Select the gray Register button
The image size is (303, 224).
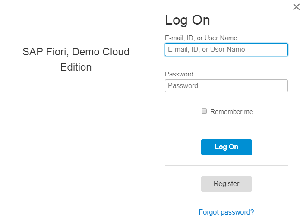coord(226,184)
